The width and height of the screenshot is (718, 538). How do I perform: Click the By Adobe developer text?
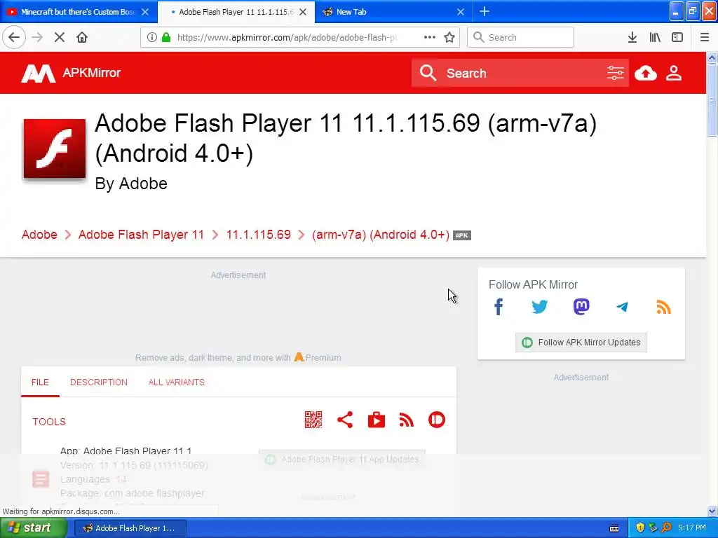click(131, 184)
